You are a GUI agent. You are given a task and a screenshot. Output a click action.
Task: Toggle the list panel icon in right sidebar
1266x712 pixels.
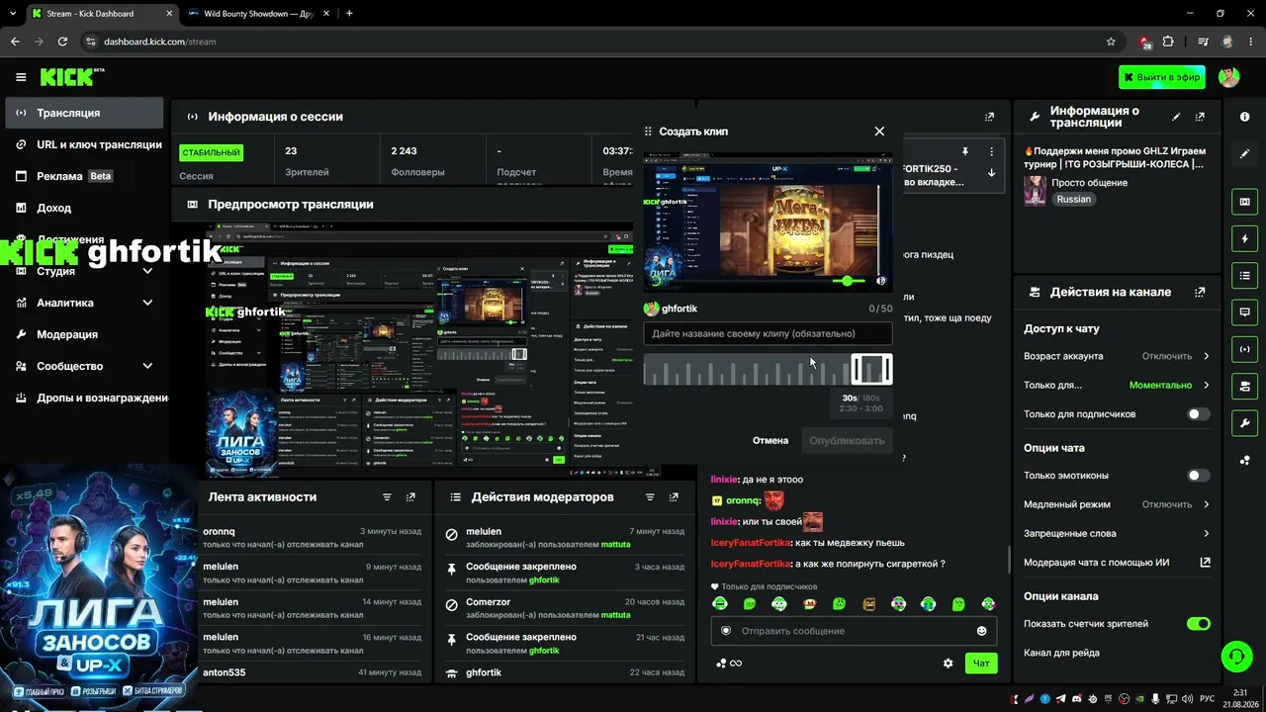pos(1244,275)
